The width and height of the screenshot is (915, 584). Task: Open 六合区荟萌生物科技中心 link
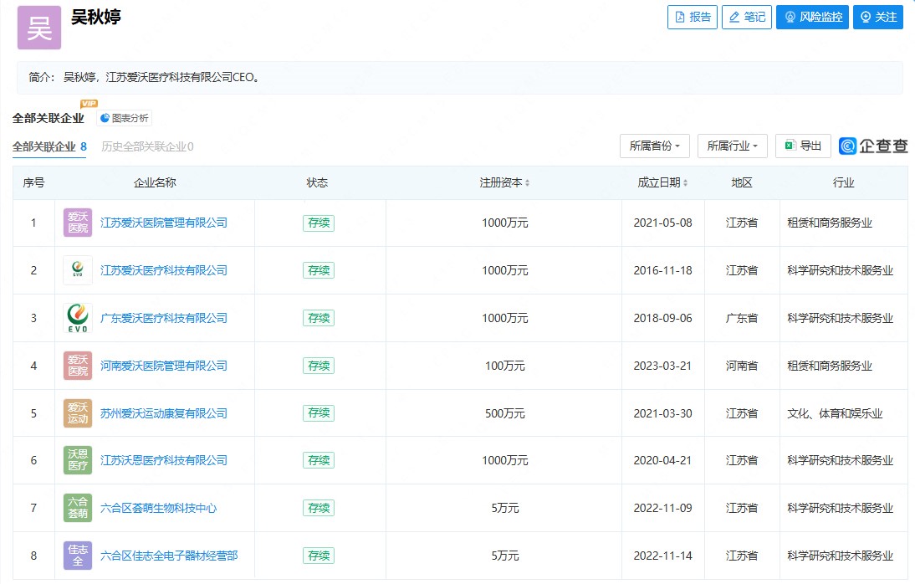tap(159, 508)
